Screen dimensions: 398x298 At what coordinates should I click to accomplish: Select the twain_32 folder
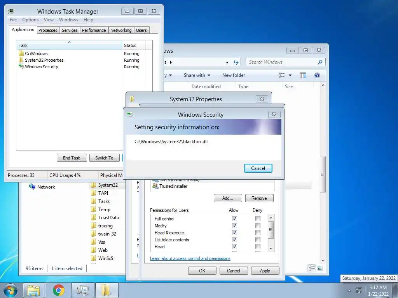click(103, 234)
